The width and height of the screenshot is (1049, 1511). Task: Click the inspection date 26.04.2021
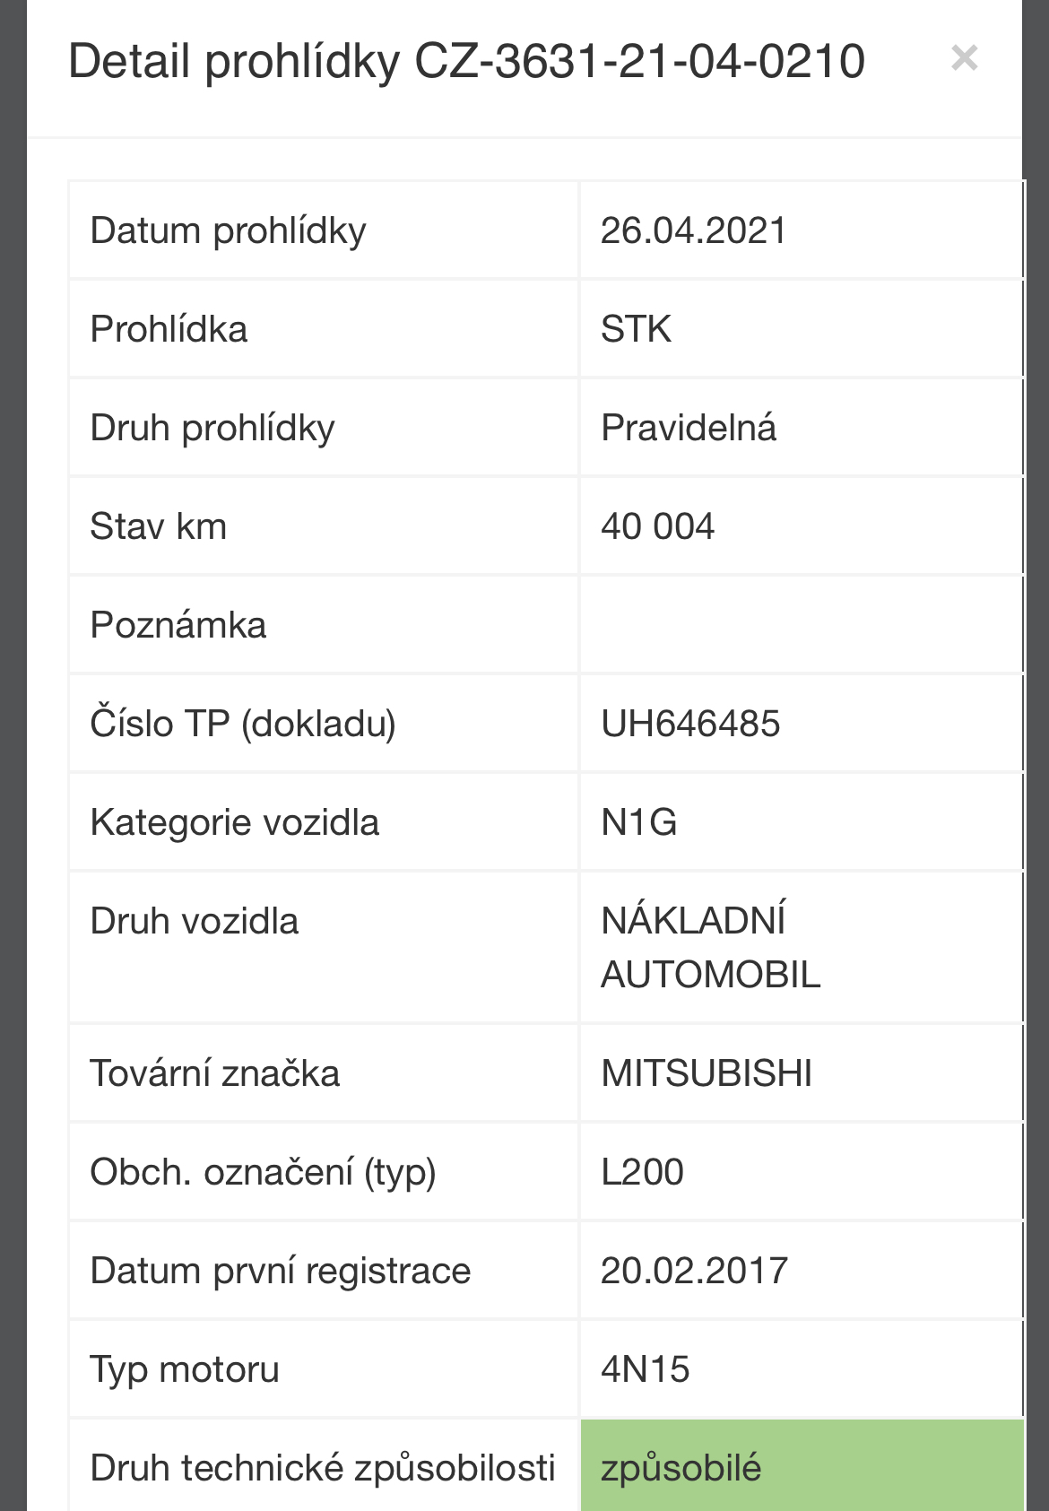click(x=693, y=230)
